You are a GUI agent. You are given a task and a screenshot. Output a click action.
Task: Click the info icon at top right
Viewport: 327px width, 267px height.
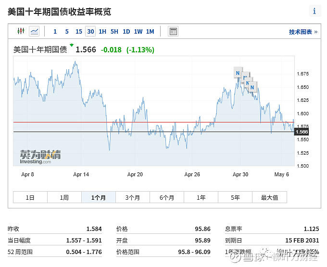pos(314,11)
